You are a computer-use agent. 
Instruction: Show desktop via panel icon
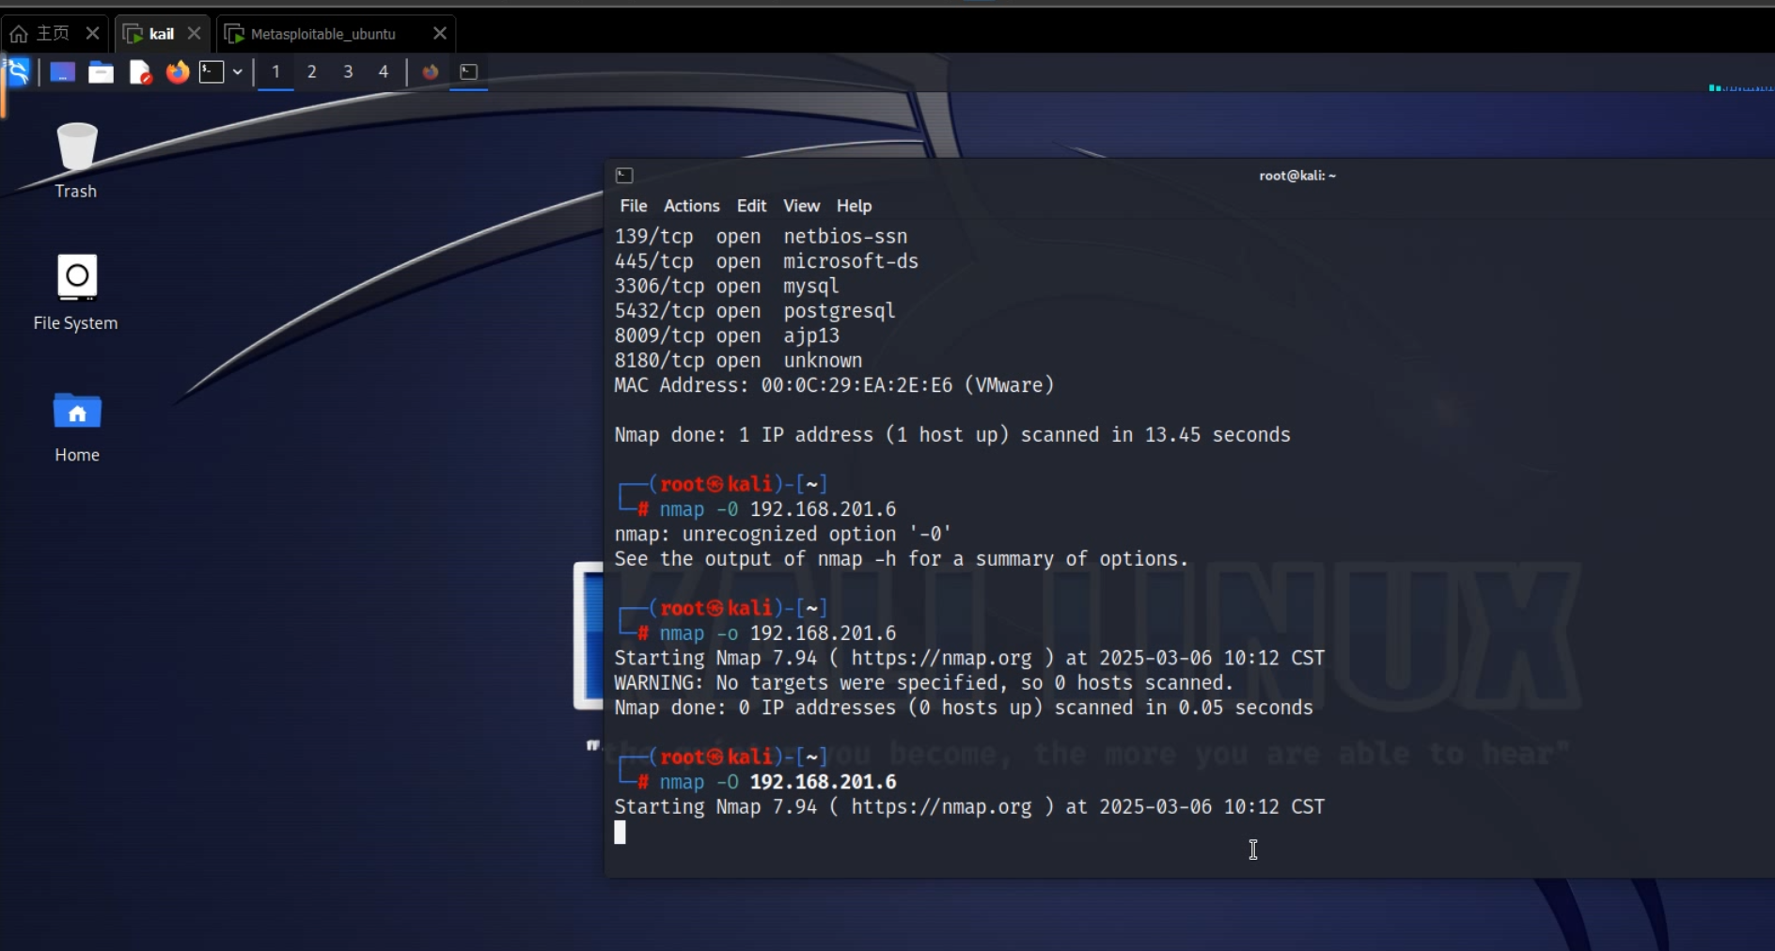tap(62, 72)
